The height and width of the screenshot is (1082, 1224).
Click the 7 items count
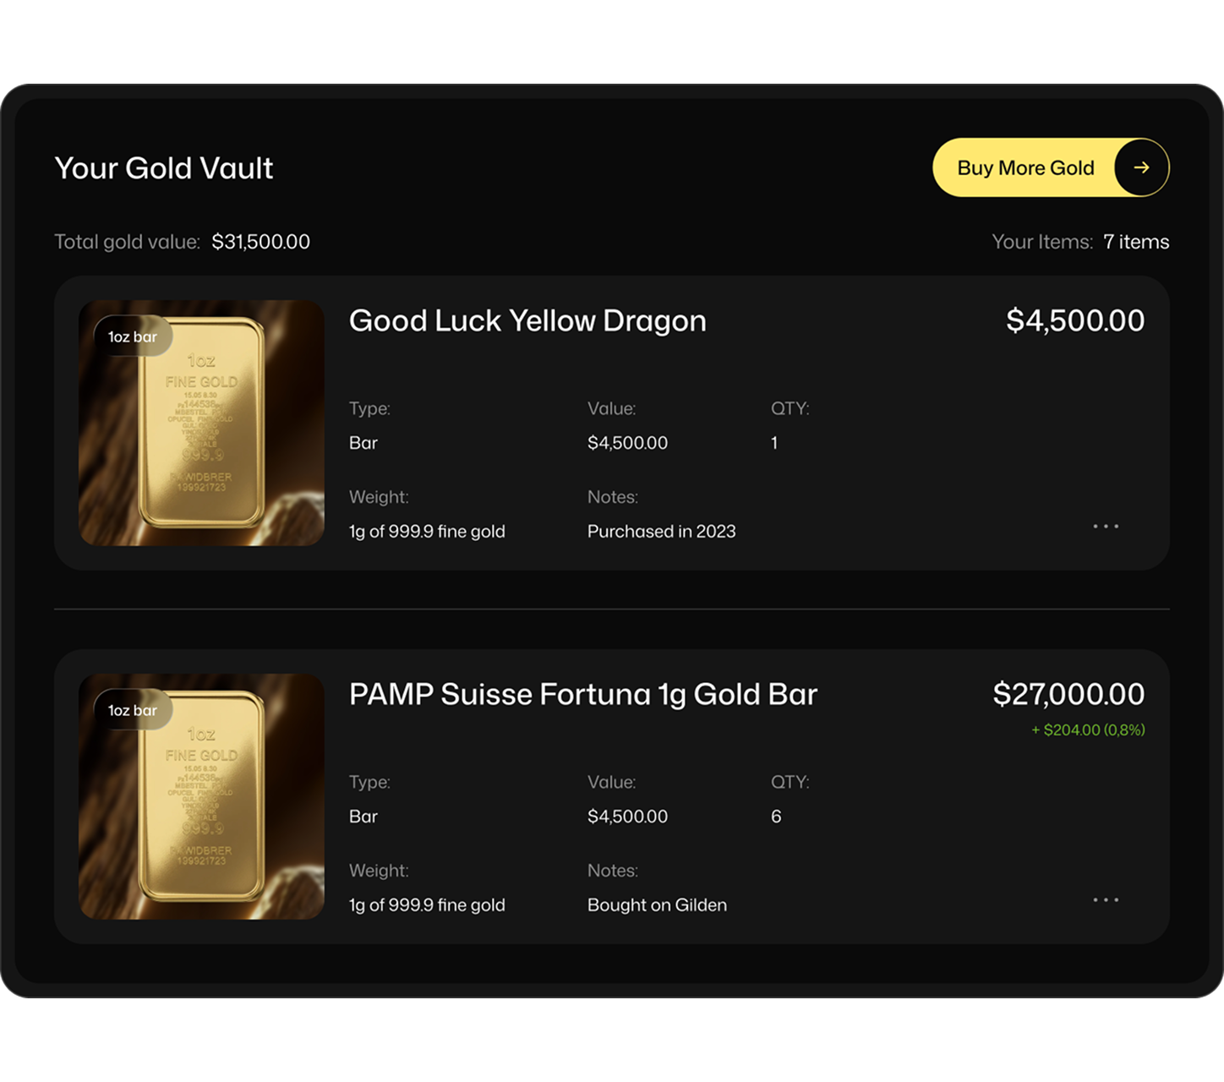[x=1136, y=242]
